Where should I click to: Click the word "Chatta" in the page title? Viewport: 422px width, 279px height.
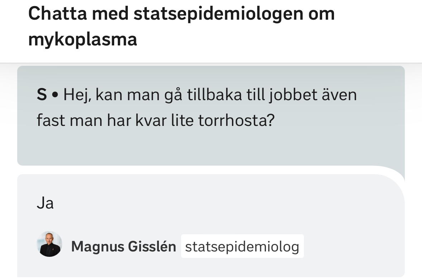coord(57,13)
